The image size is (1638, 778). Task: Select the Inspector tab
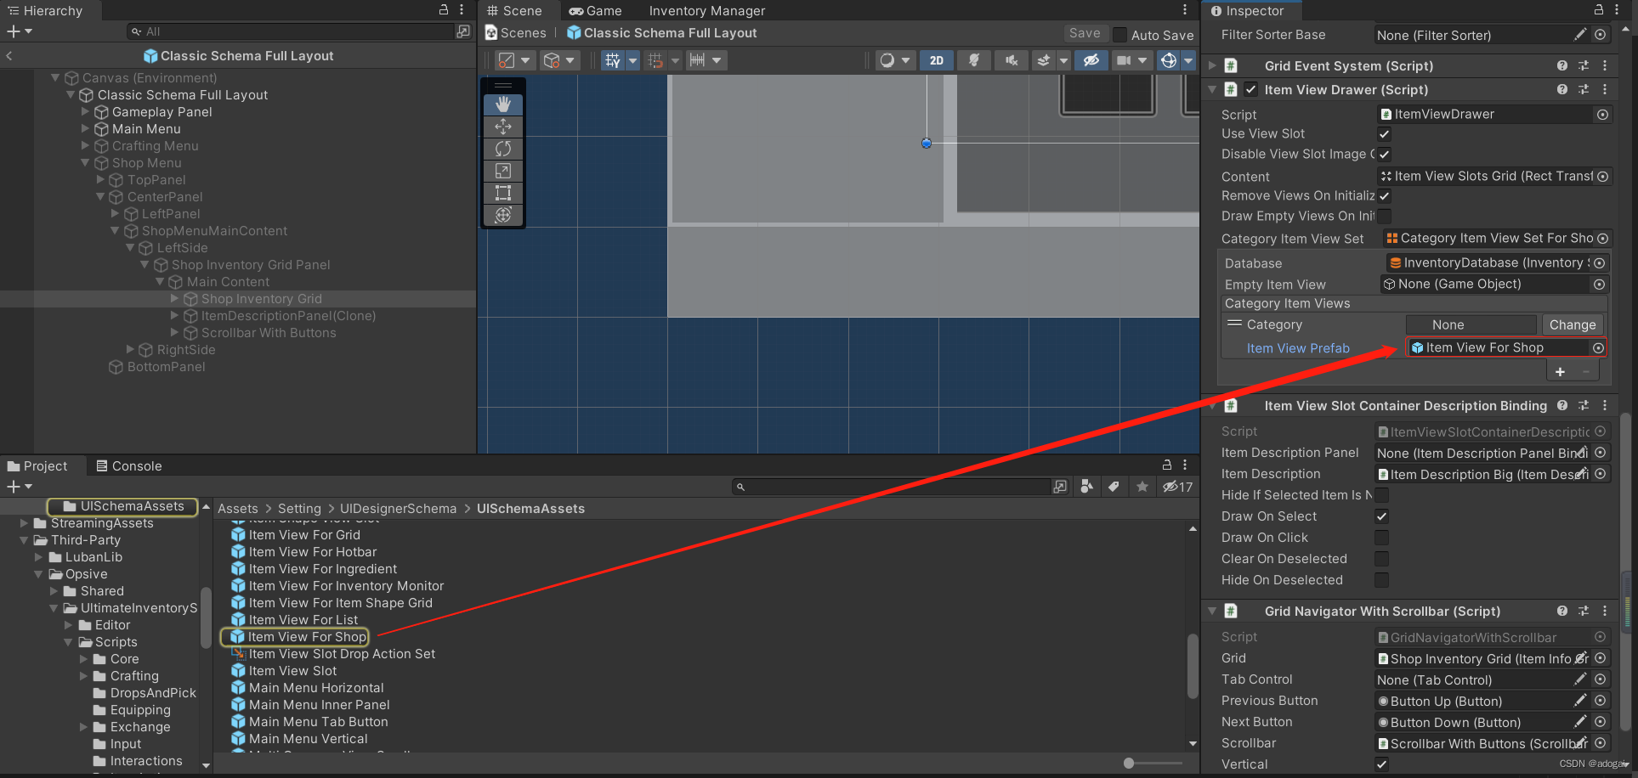click(1247, 10)
